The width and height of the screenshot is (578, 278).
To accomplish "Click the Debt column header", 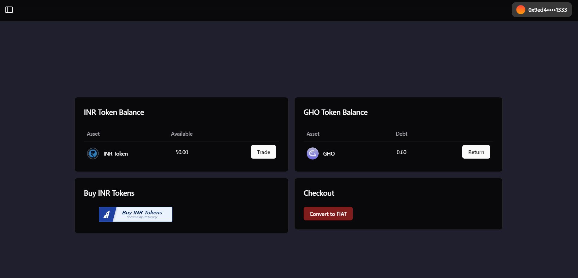I will (402, 134).
